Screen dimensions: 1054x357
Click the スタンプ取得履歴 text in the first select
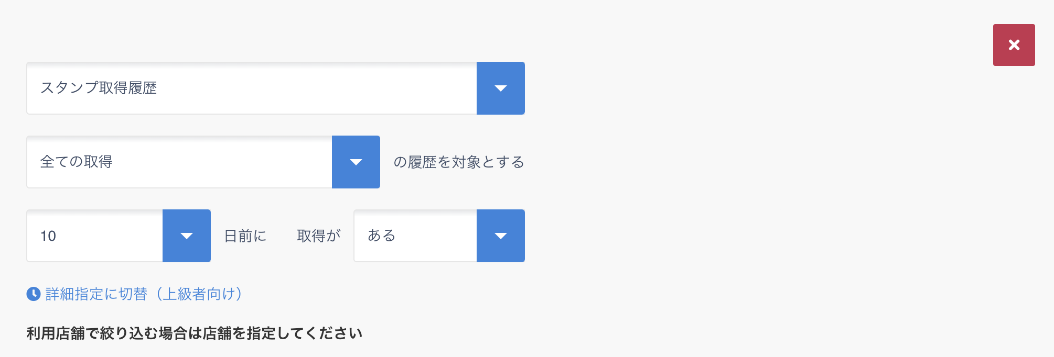coord(99,88)
